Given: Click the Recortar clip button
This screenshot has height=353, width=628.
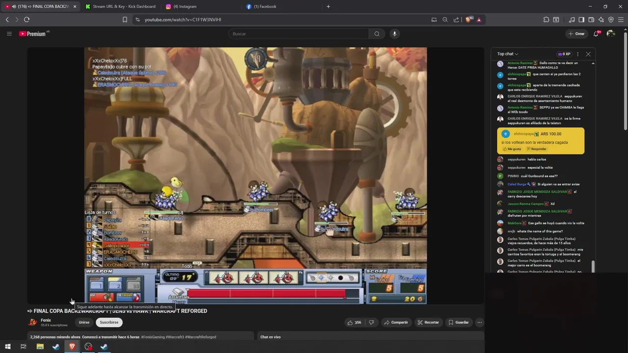Looking at the screenshot, I should pos(428,322).
